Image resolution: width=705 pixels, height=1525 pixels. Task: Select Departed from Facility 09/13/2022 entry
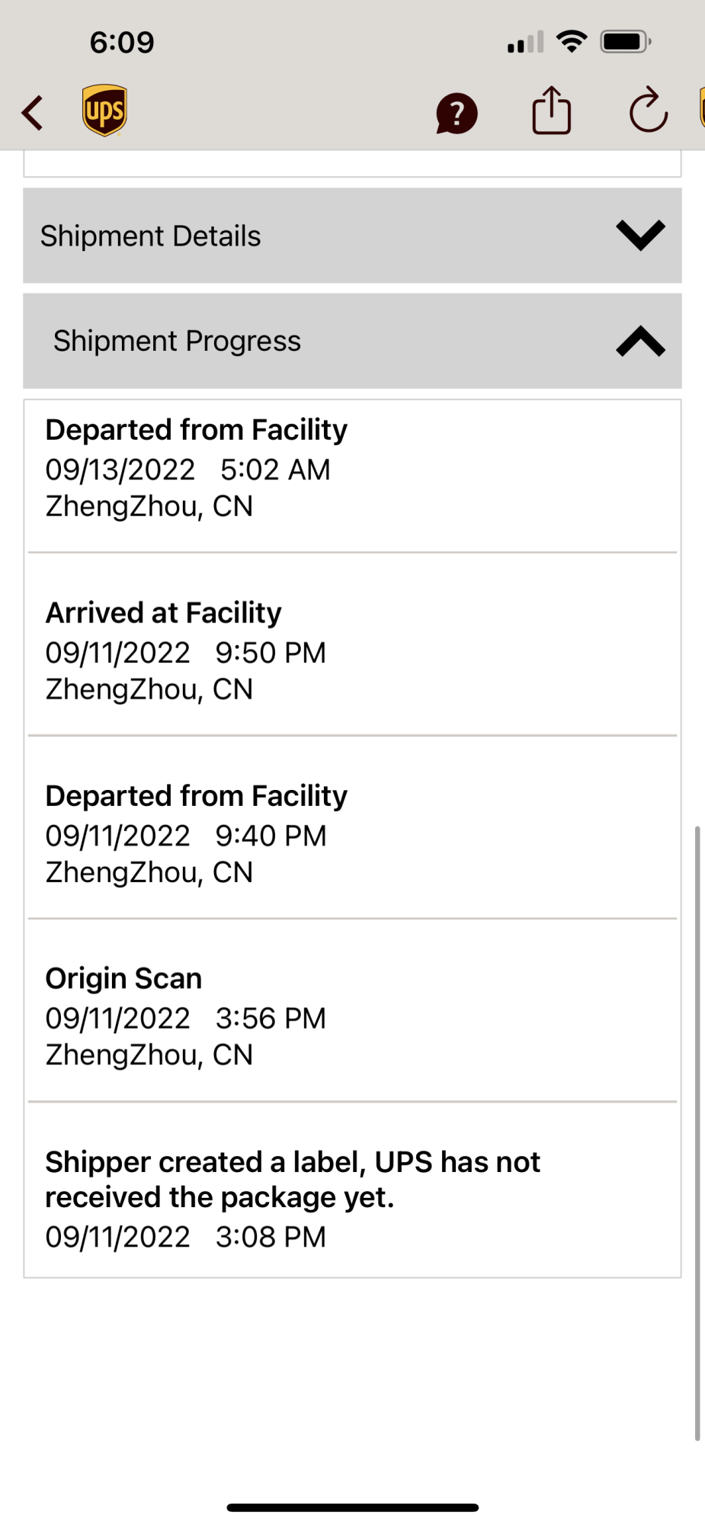(352, 476)
